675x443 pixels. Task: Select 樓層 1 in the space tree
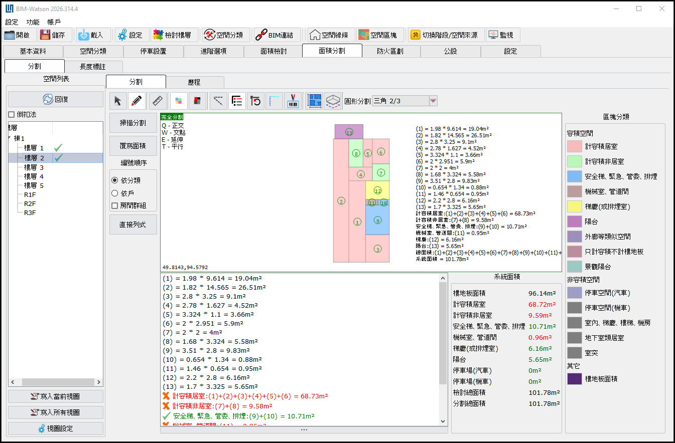34,148
